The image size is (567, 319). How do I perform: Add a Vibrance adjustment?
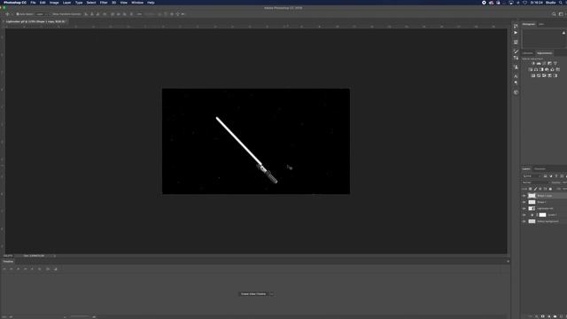tap(555, 63)
